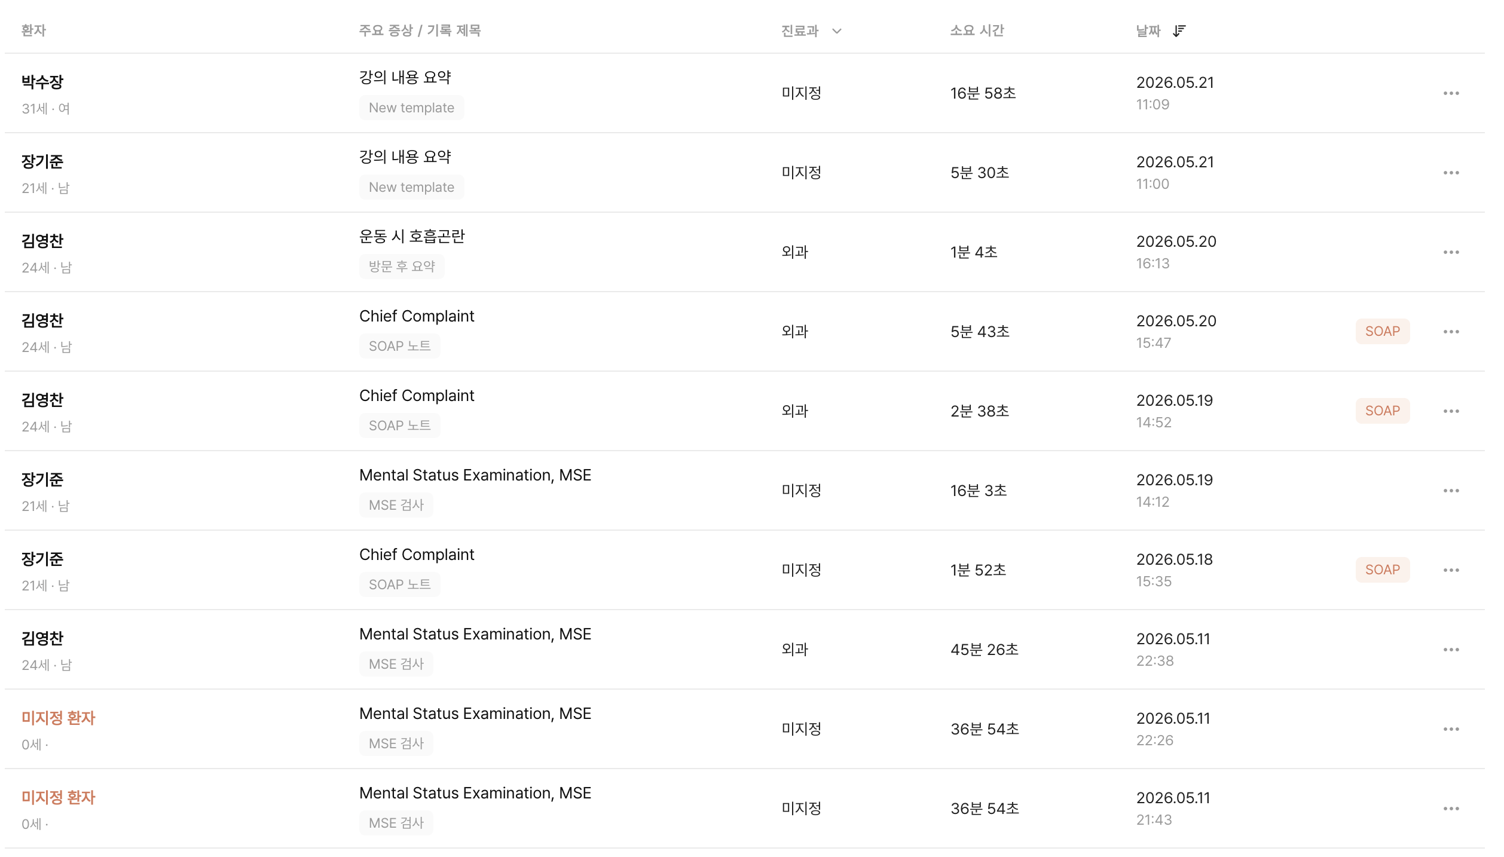Toggle date sort order icon
Image resolution: width=1504 pixels, height=857 pixels.
(1179, 31)
